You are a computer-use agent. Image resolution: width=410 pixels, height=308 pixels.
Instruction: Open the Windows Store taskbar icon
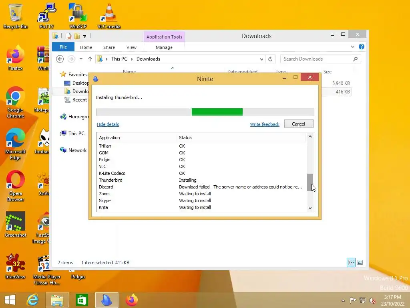point(82,300)
